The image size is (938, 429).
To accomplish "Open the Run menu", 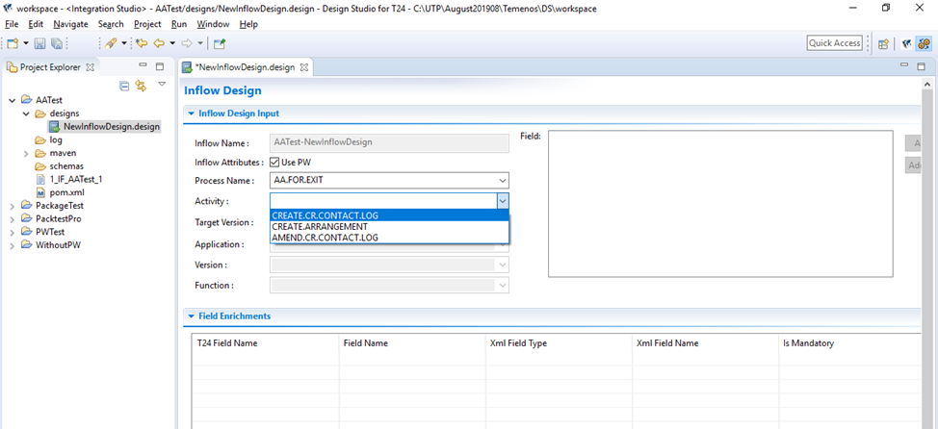I will point(178,24).
